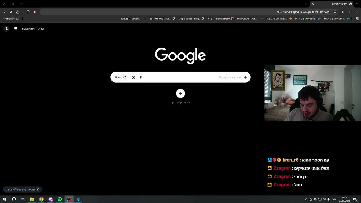Click the plus icon inside search box
Viewport: 361px width, 203px height.
(245, 77)
